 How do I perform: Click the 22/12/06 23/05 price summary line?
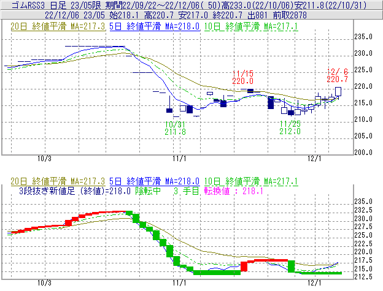[x=176, y=15]
